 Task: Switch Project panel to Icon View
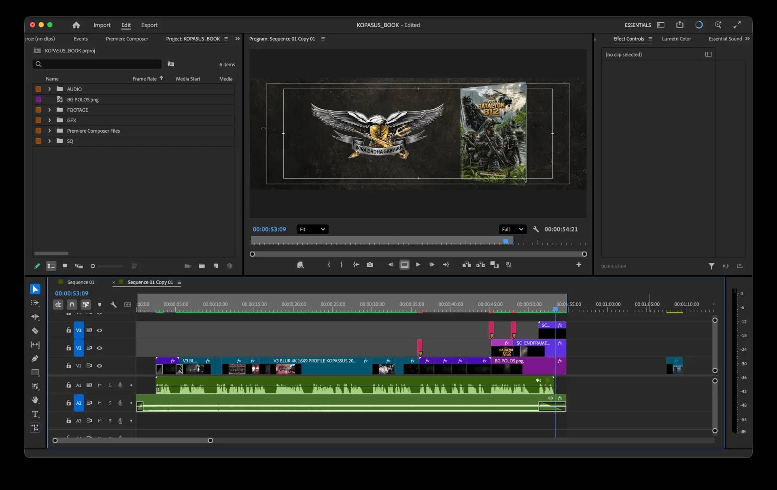coord(65,266)
